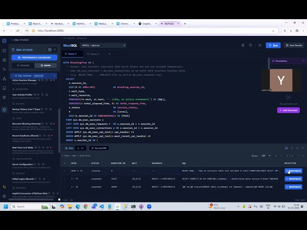The height and width of the screenshot is (230, 307).
Task: Open Visual Studio Code from the taskbar
Action: [102, 207]
